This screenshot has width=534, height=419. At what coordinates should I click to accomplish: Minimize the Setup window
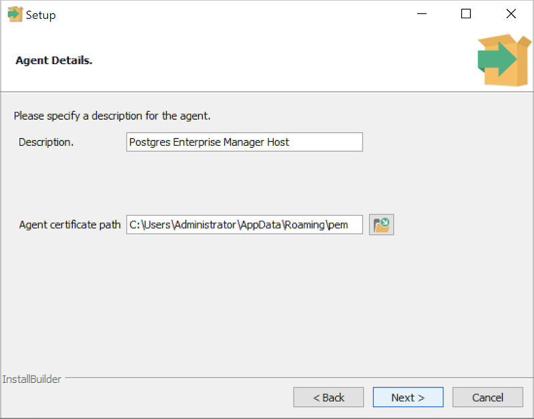(422, 14)
